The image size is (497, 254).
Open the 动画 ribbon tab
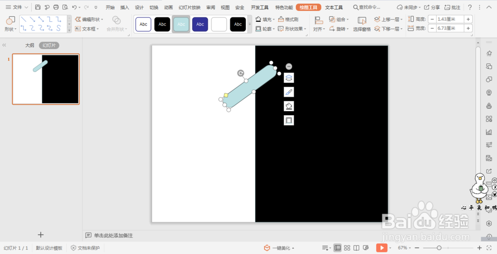(x=168, y=7)
